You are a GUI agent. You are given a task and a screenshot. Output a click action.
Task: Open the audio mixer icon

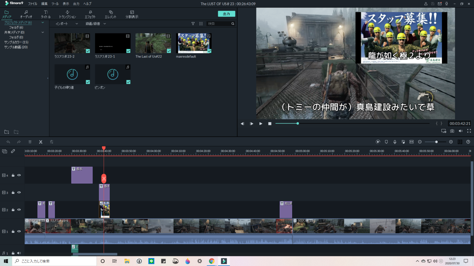[403, 142]
